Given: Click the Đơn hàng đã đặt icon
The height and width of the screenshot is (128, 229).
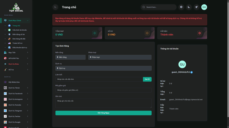Looking at the screenshot, I should pyautogui.click(x=10, y=39).
